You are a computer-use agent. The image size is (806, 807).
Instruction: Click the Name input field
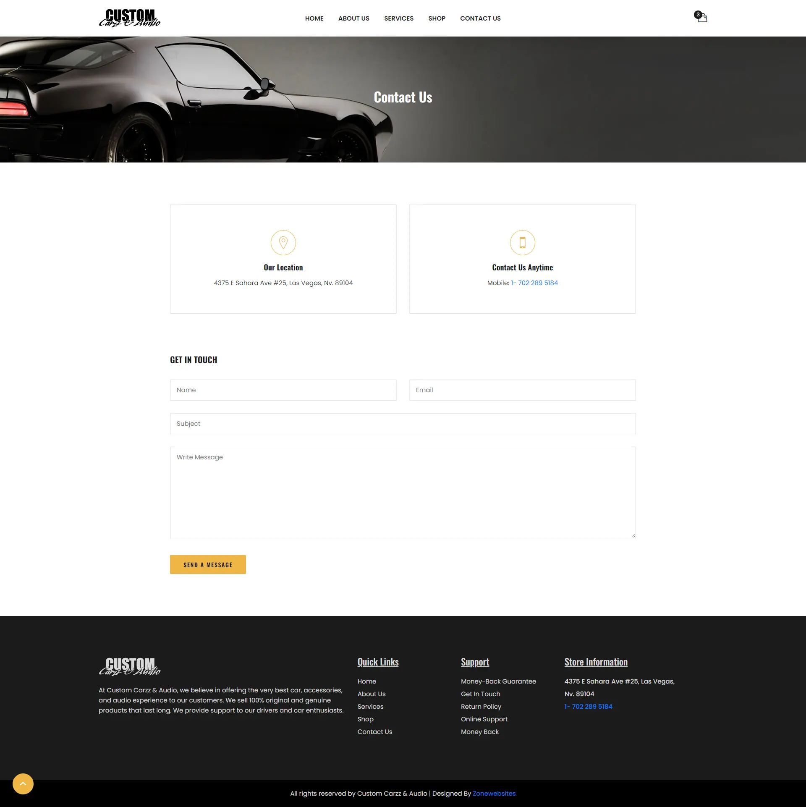pyautogui.click(x=283, y=390)
